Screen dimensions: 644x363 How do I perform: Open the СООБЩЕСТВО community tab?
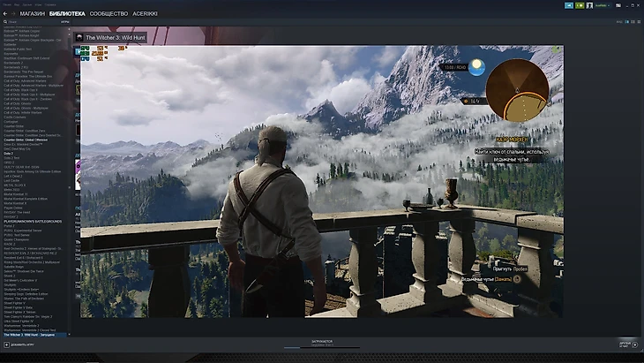109,13
